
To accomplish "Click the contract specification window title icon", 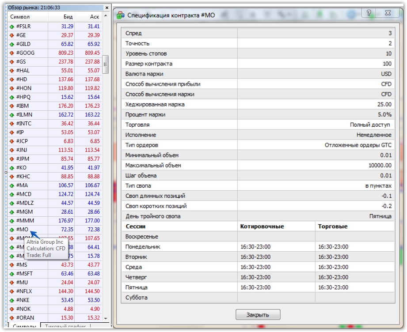I will coord(121,15).
